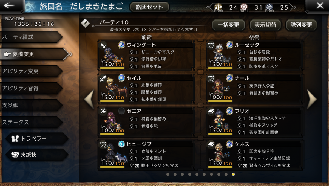Screen dimensions: 329x186
Task: Click the 旅団セット button
Action: [x=149, y=7]
